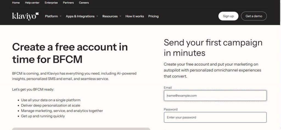Click the Sign up button
281x130 pixels.
228,16
